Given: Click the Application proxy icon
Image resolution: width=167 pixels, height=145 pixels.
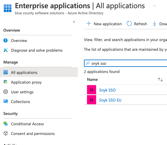Looking at the screenshot, I should [5, 82].
